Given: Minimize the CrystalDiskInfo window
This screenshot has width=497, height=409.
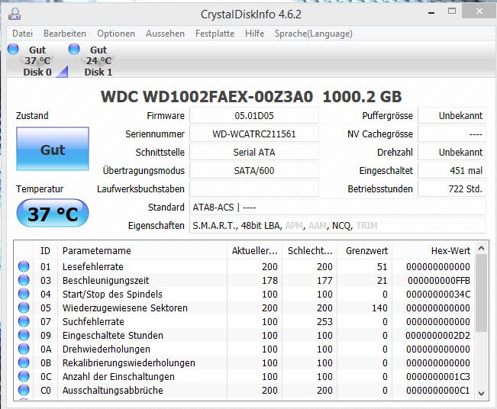Looking at the screenshot, I should tap(431, 13).
